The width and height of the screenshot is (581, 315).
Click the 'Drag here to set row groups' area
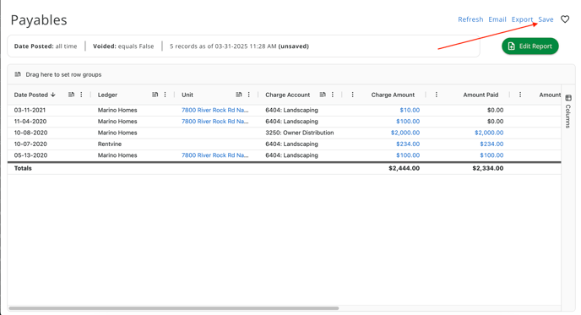coord(63,74)
